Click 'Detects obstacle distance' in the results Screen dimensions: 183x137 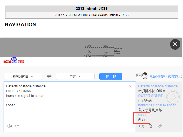pyautogui.click(x=158, y=86)
